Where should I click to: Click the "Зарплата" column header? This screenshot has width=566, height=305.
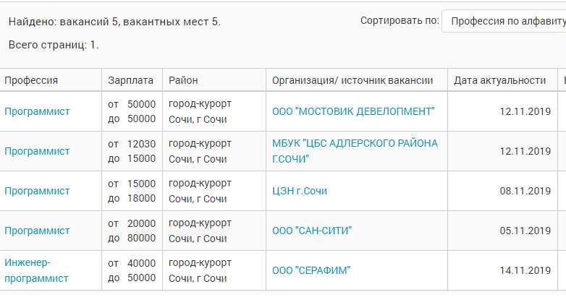tap(130, 80)
